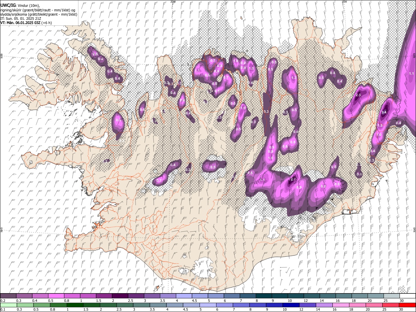Click the "0.2" label on the snow scale

click(x=3, y=301)
